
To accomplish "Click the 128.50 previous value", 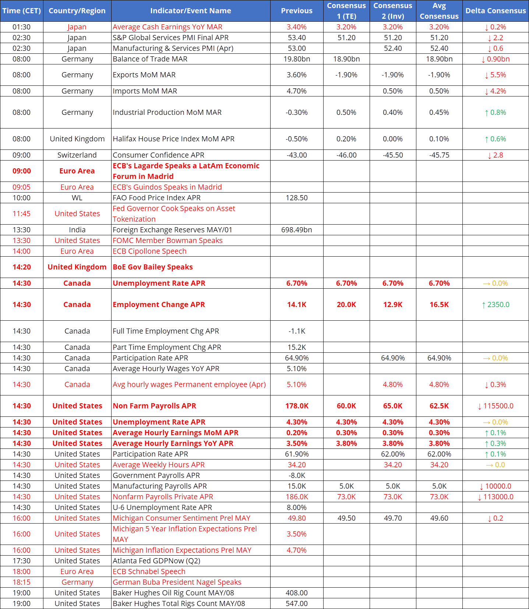I will 297,198.
